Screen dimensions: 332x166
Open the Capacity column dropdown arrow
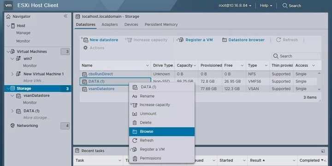point(195,65)
